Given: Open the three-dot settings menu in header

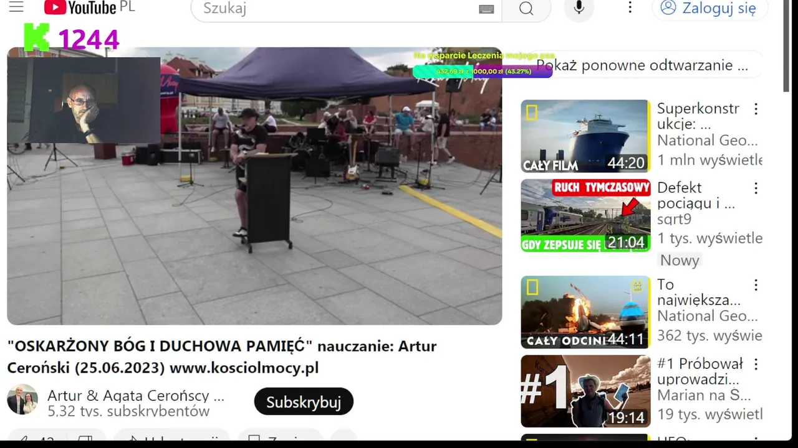Looking at the screenshot, I should (x=630, y=7).
